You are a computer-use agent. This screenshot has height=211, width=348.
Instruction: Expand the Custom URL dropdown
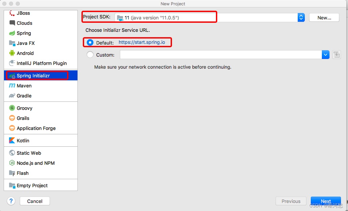pos(325,54)
